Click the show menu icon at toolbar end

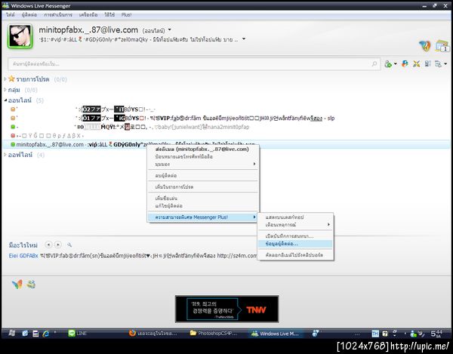438,64
